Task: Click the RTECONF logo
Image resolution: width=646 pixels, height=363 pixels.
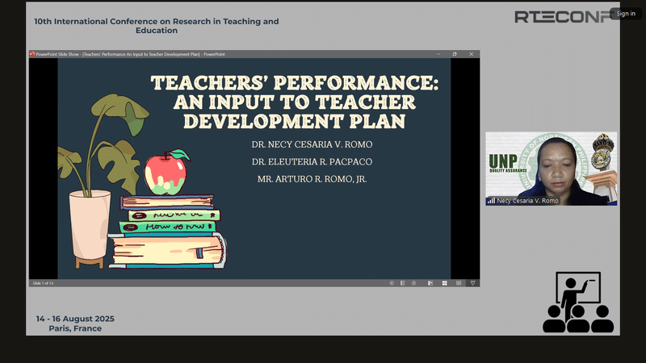Action: coord(563,17)
